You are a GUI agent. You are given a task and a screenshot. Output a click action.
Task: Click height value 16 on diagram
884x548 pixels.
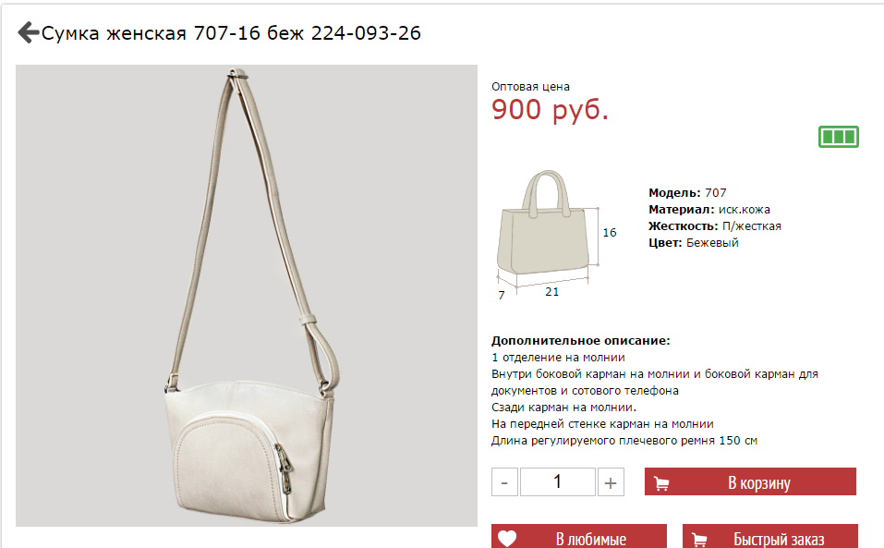(610, 232)
